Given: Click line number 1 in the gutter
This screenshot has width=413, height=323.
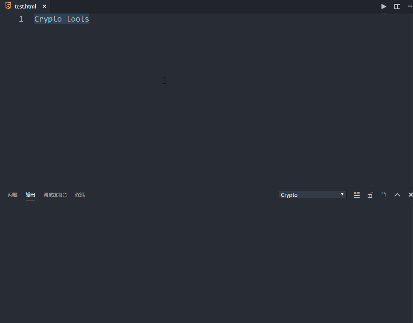Looking at the screenshot, I should (x=21, y=19).
